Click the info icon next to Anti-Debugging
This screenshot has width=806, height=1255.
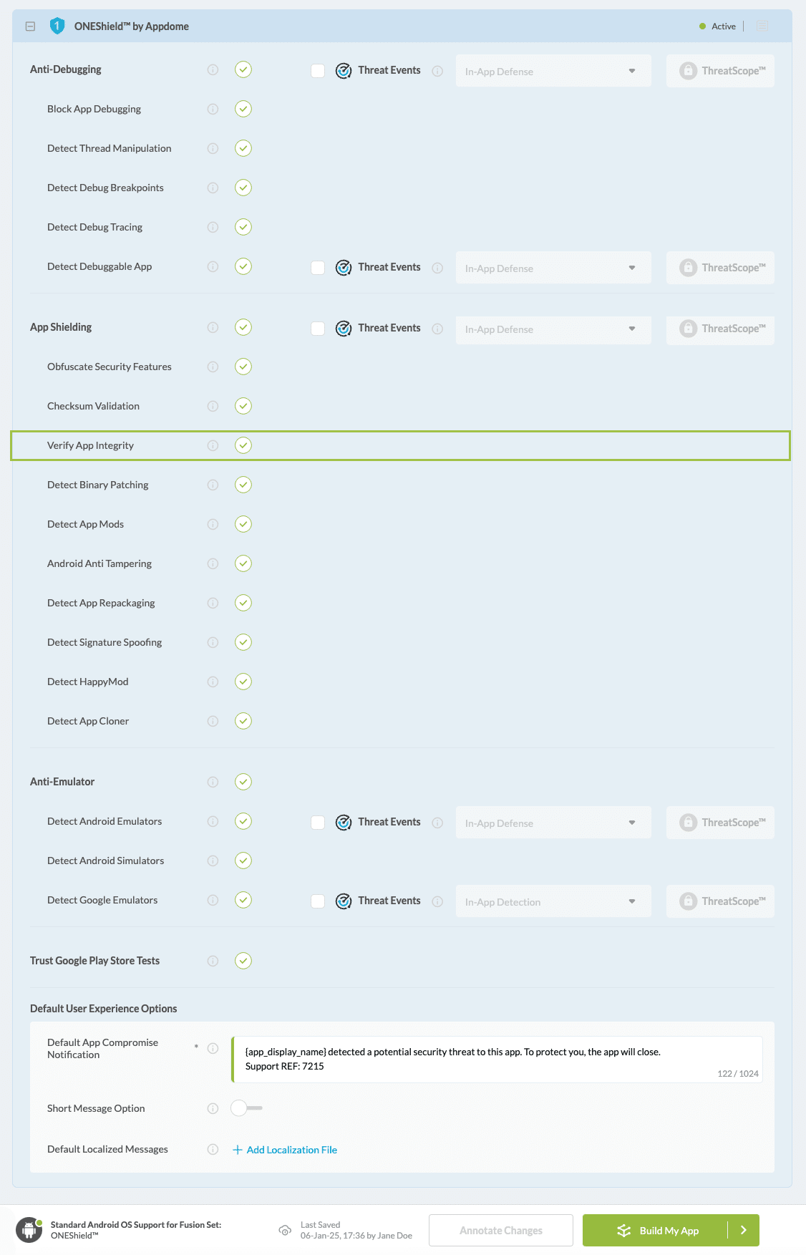[x=212, y=69]
